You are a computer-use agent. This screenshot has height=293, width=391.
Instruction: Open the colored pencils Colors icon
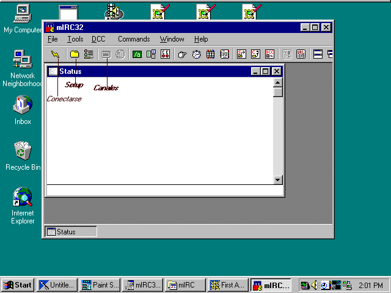[210, 54]
